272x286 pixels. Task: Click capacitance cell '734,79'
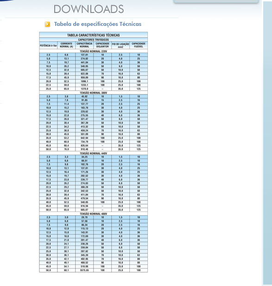coord(84,142)
